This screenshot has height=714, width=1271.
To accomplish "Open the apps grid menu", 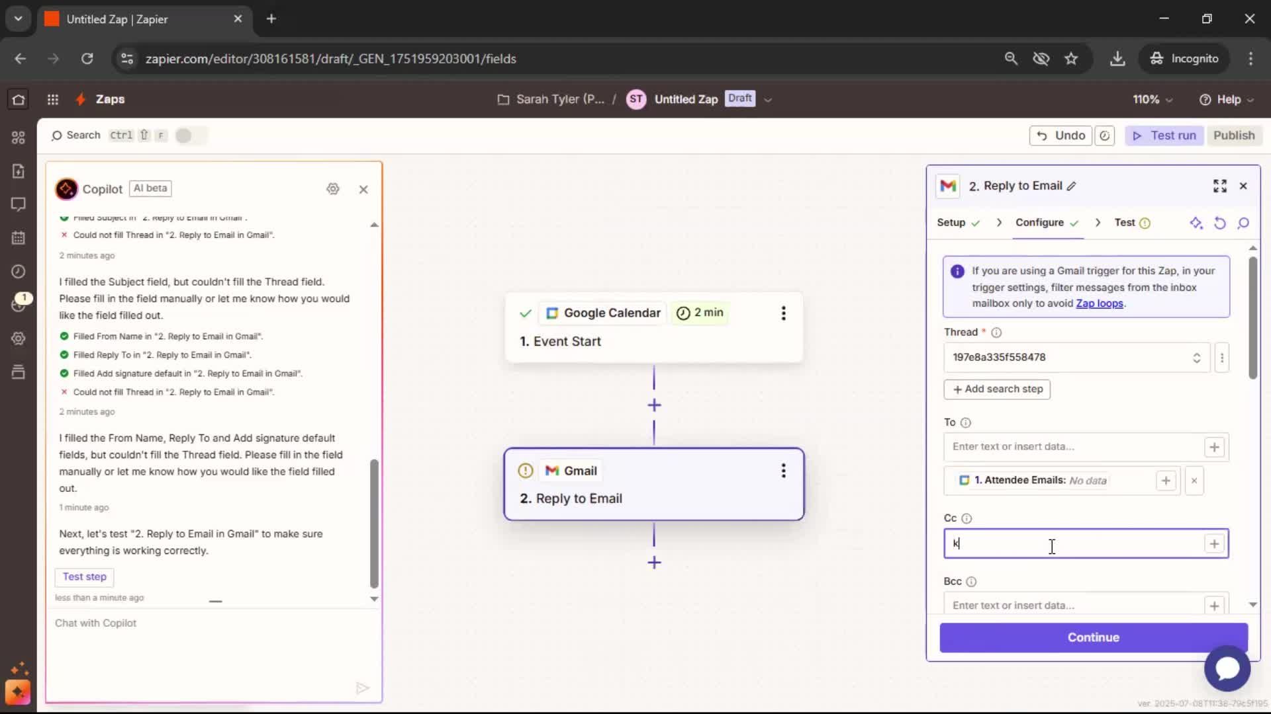I will (x=53, y=99).
